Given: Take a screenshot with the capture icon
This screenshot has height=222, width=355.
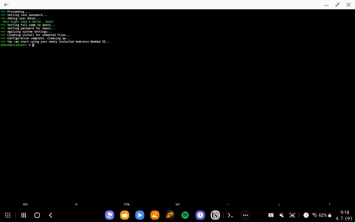Looking at the screenshot, I should coord(293,215).
